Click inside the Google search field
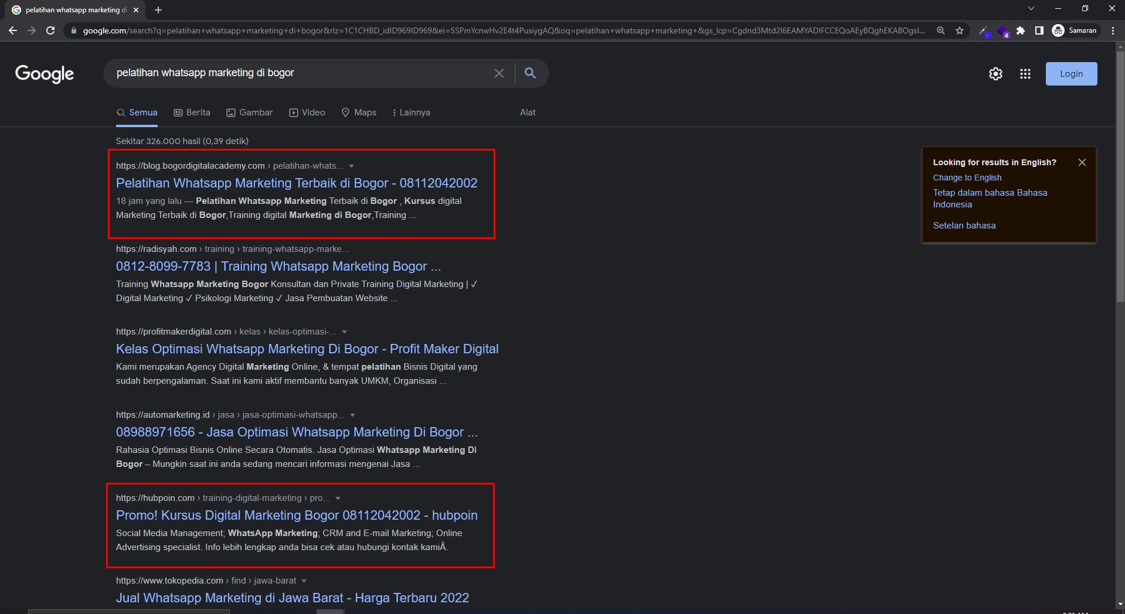This screenshot has height=614, width=1125. coord(299,73)
